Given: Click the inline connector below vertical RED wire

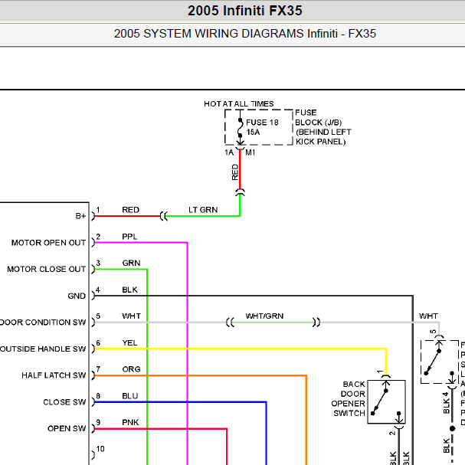Looking at the screenshot, I should tap(241, 192).
